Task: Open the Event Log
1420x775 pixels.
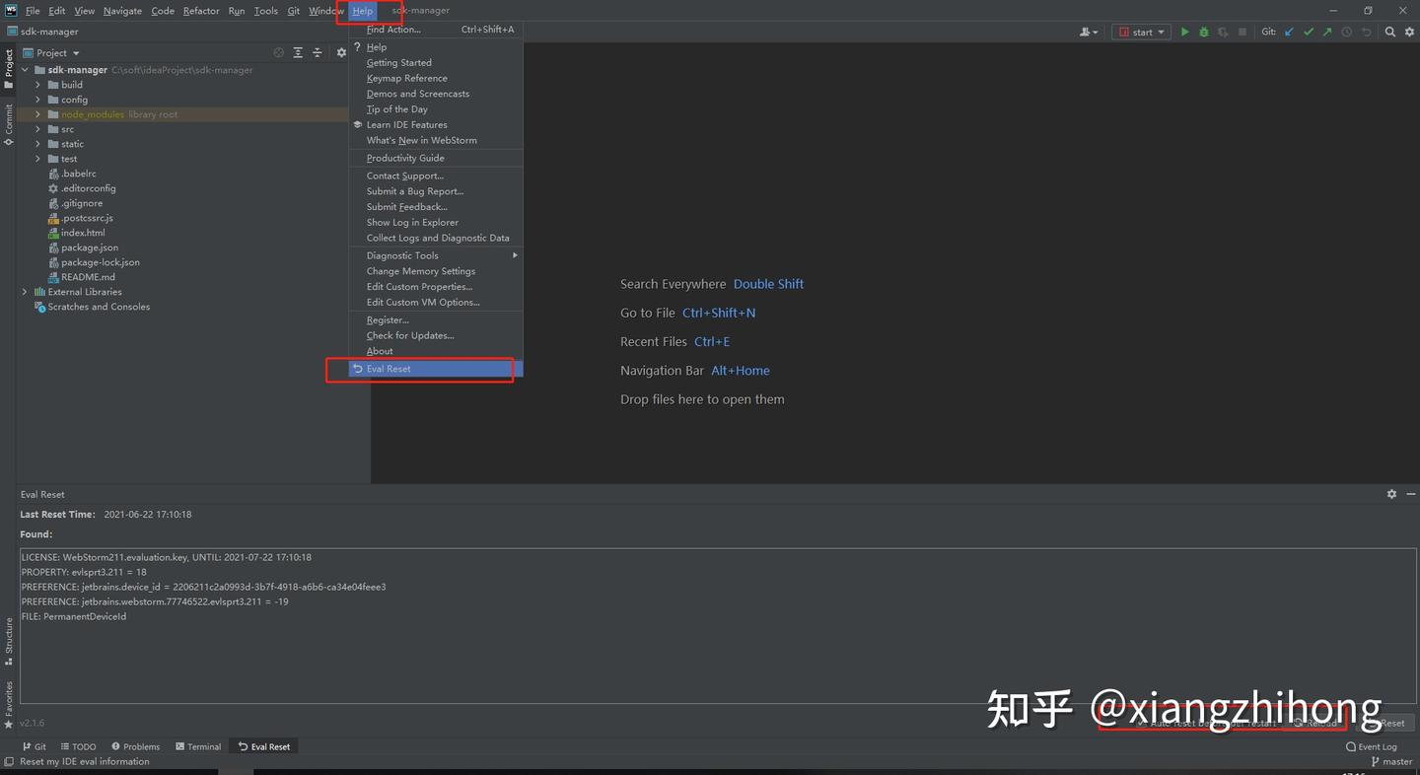Action: pos(1371,746)
